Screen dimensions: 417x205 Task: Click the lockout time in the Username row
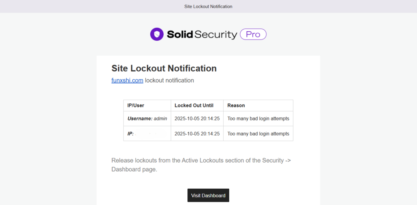pos(197,119)
